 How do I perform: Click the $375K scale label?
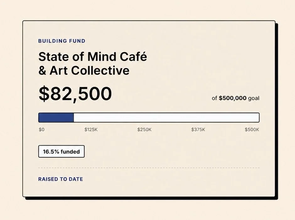198,129
